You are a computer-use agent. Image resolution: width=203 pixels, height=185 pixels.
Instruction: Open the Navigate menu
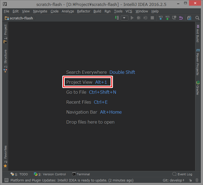point(40,11)
